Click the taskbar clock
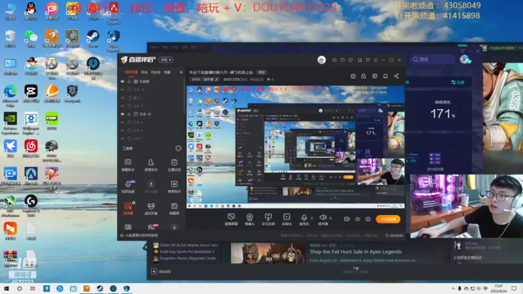This screenshot has height=294, width=523. click(499, 288)
